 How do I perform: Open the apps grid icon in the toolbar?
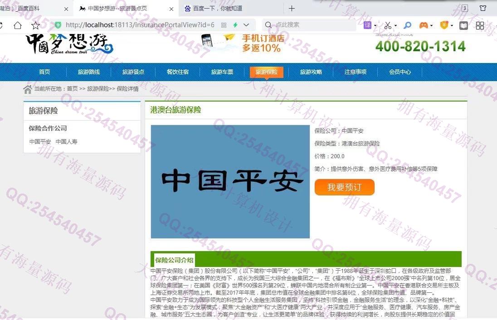tap(480, 25)
